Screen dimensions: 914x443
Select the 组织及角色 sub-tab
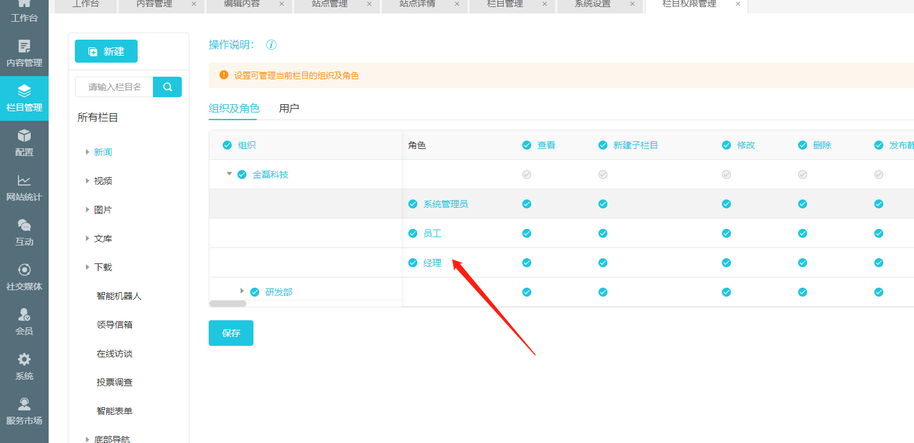[x=234, y=109]
